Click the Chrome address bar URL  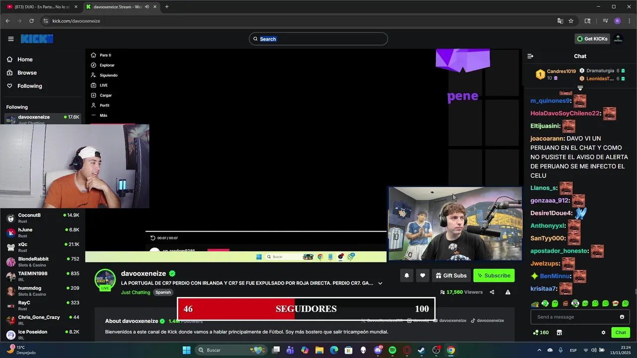pos(76,21)
